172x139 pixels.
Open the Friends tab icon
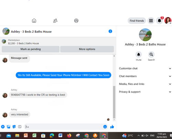pos(55,21)
